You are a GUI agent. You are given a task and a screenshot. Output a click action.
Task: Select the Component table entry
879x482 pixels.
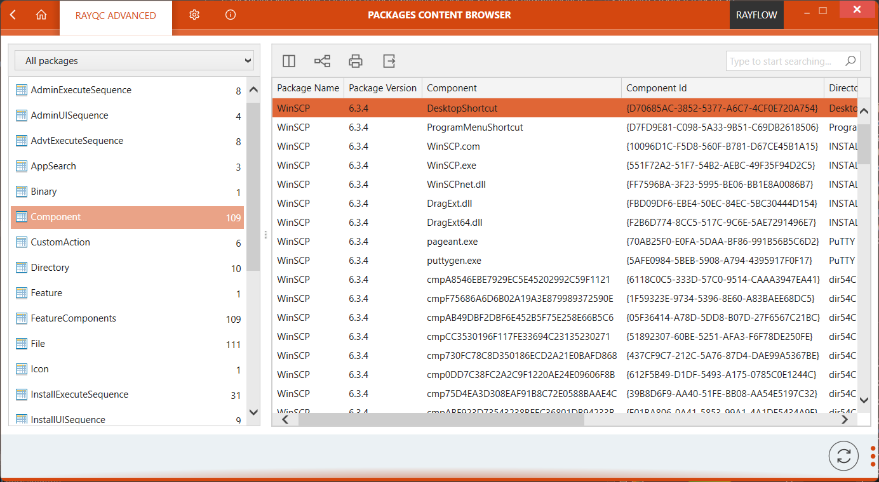(128, 218)
